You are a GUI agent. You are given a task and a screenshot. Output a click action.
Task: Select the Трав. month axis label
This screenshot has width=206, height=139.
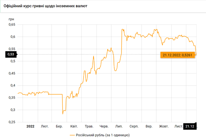tap(89, 126)
